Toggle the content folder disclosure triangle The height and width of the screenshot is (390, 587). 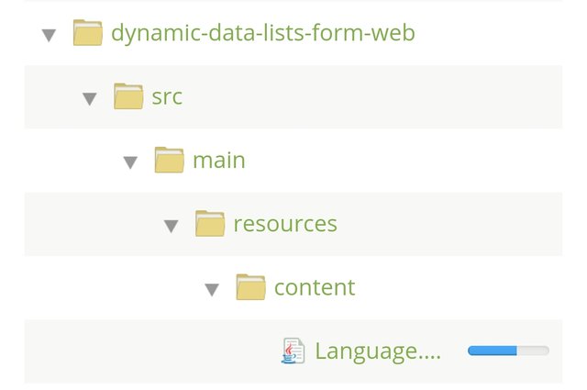pos(212,289)
